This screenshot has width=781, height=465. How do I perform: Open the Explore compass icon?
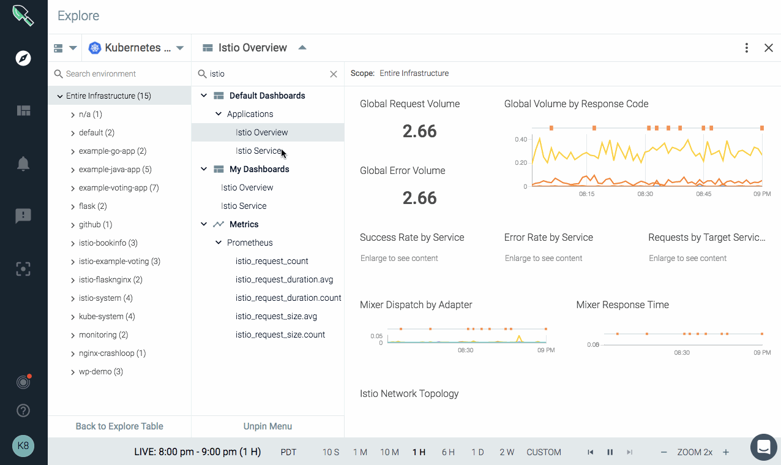(x=23, y=58)
